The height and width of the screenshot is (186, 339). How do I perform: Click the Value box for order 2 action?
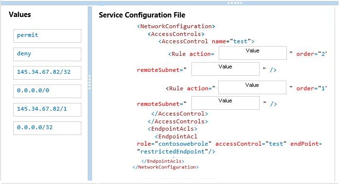pyautogui.click(x=253, y=53)
